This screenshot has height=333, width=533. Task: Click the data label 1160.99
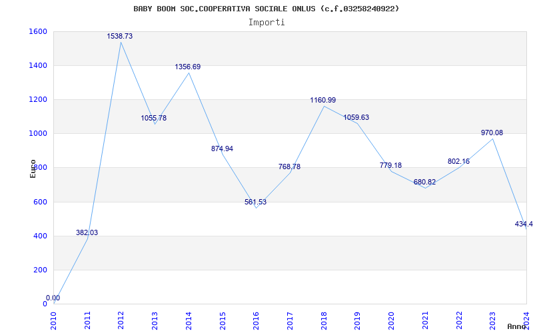[323, 101]
